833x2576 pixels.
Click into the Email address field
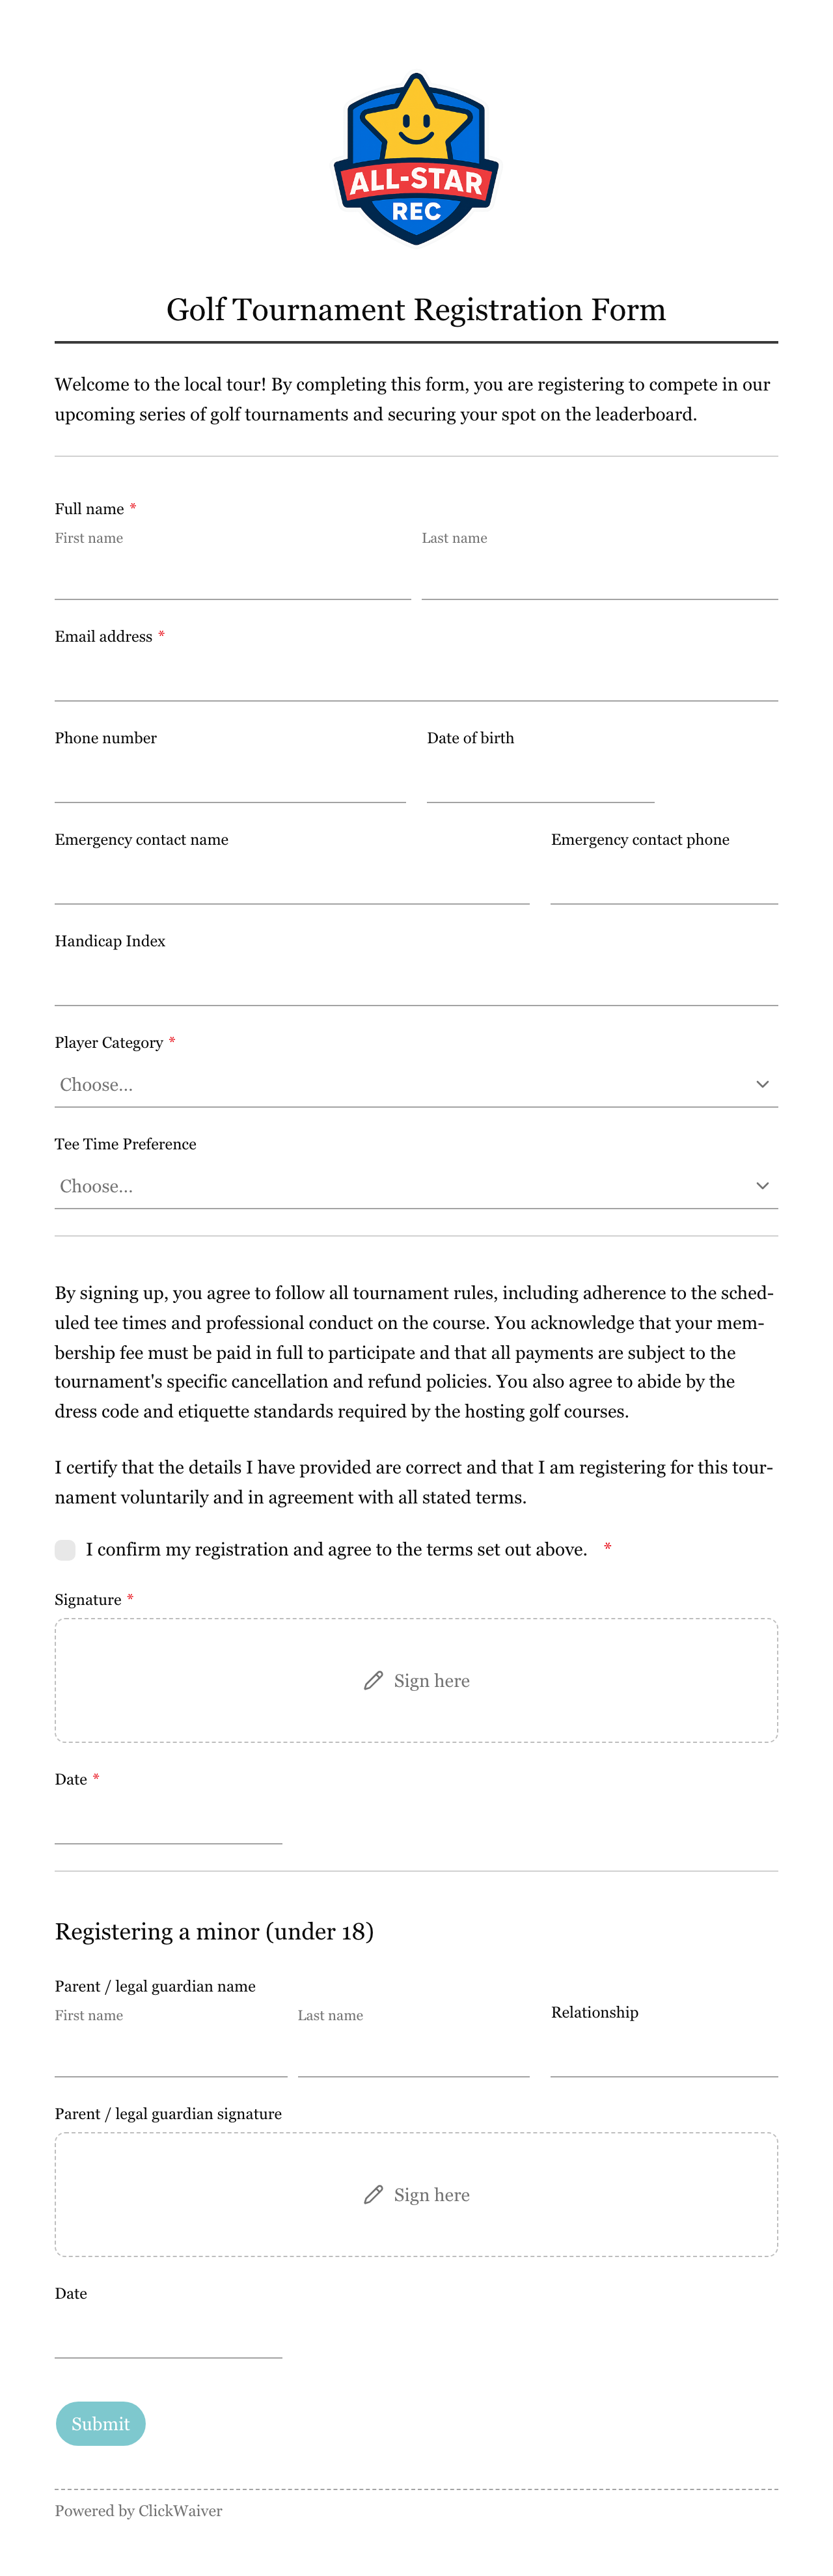tap(416, 678)
